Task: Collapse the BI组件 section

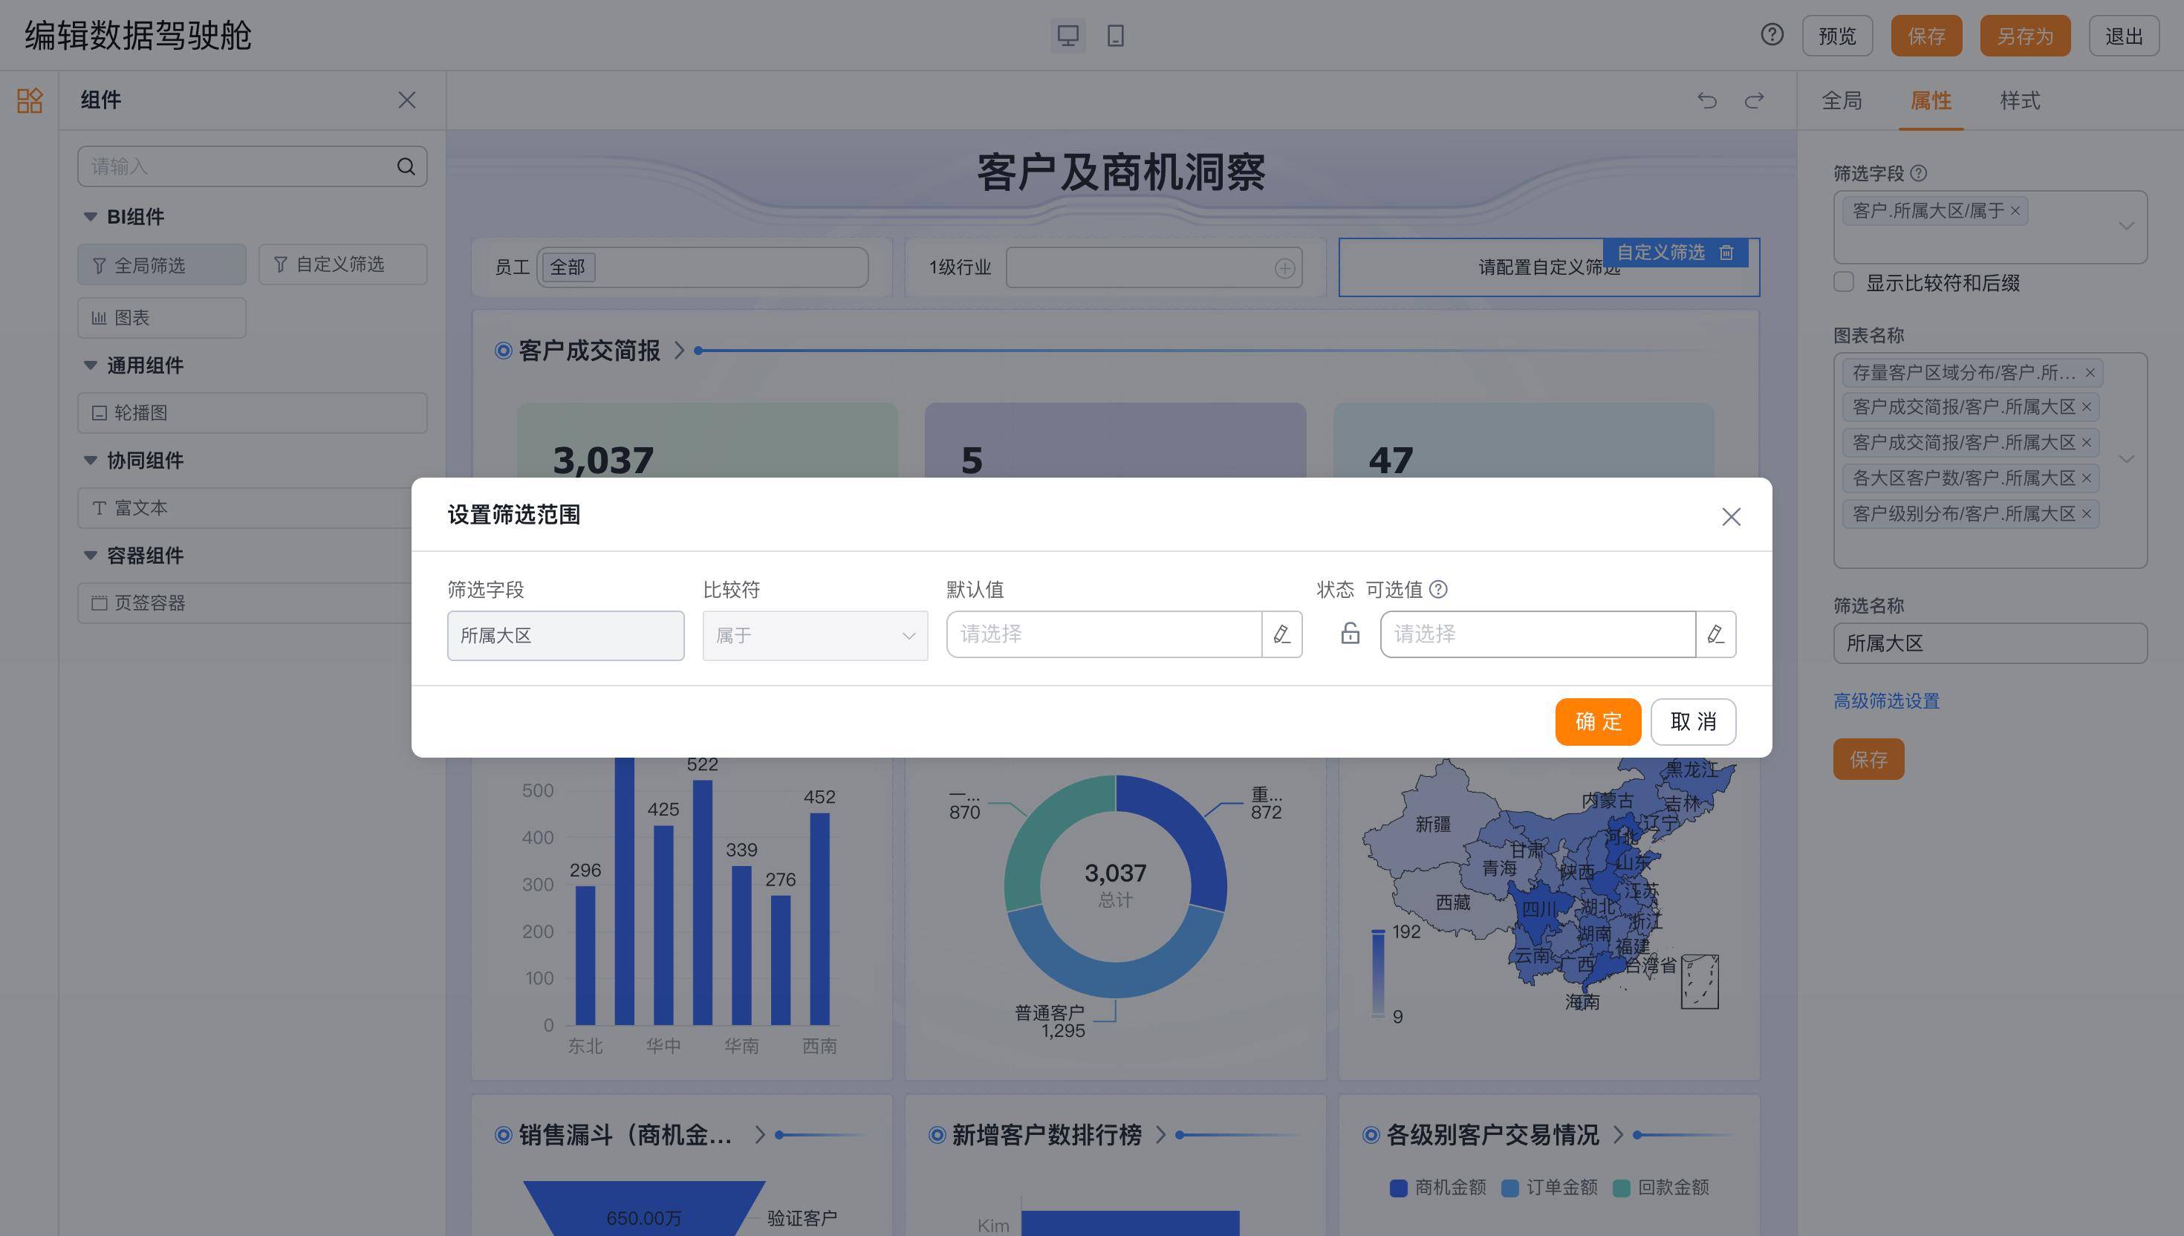Action: [90, 216]
